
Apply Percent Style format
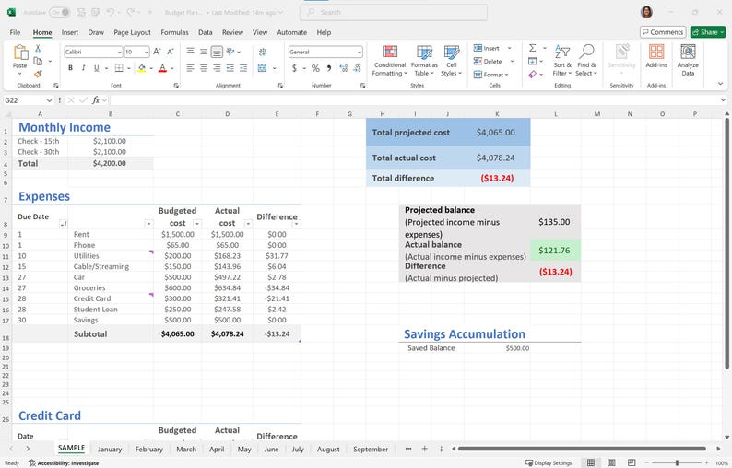[x=315, y=68]
